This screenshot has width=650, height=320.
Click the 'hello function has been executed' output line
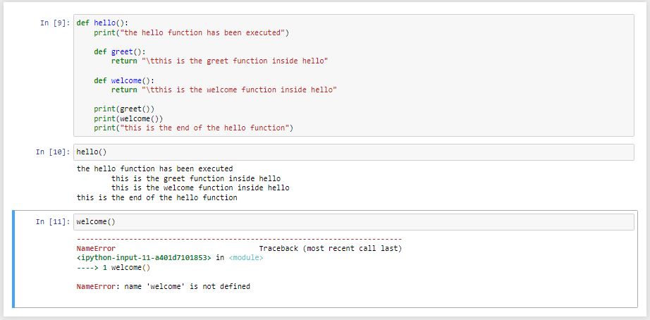tap(154, 169)
